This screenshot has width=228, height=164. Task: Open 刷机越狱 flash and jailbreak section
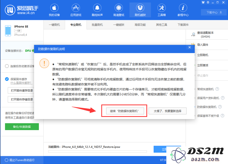pyautogui.click(x=140, y=10)
